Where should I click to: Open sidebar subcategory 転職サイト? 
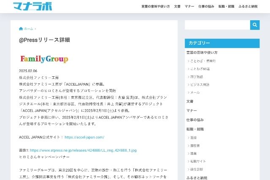(x=198, y=161)
